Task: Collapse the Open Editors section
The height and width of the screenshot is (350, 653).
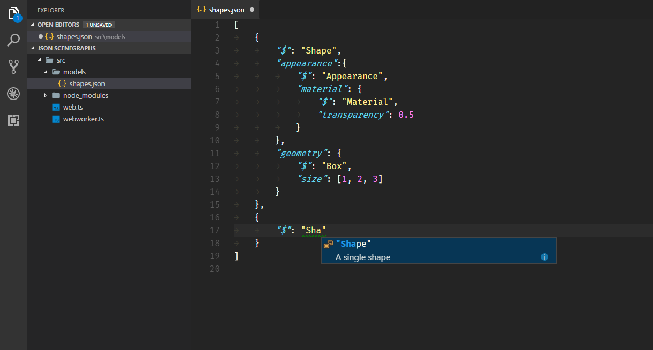Action: click(x=33, y=25)
